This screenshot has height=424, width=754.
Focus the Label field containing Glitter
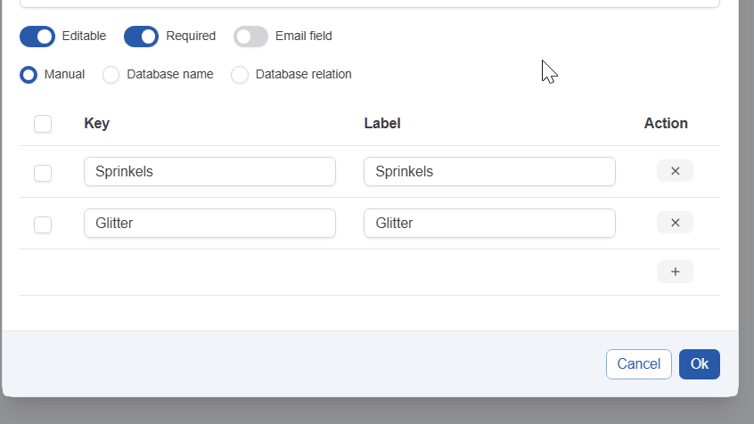[489, 224]
